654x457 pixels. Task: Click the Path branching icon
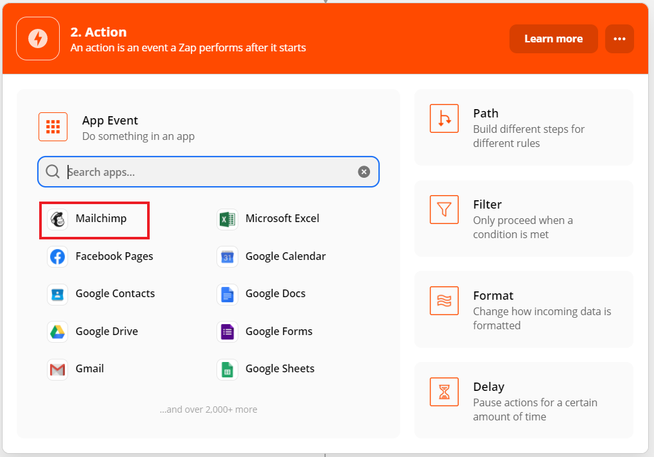coord(444,118)
